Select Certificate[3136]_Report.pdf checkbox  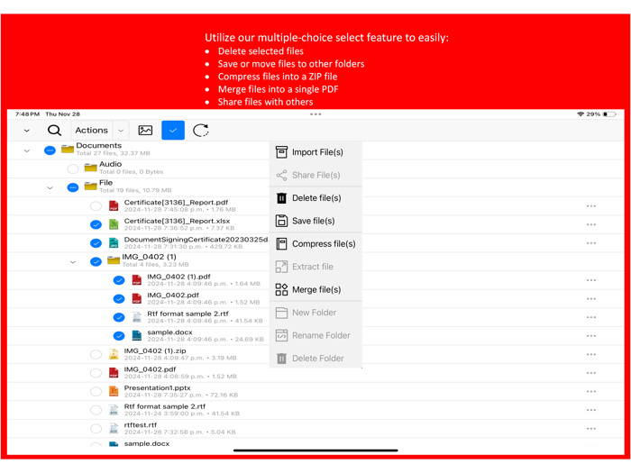pos(96,206)
